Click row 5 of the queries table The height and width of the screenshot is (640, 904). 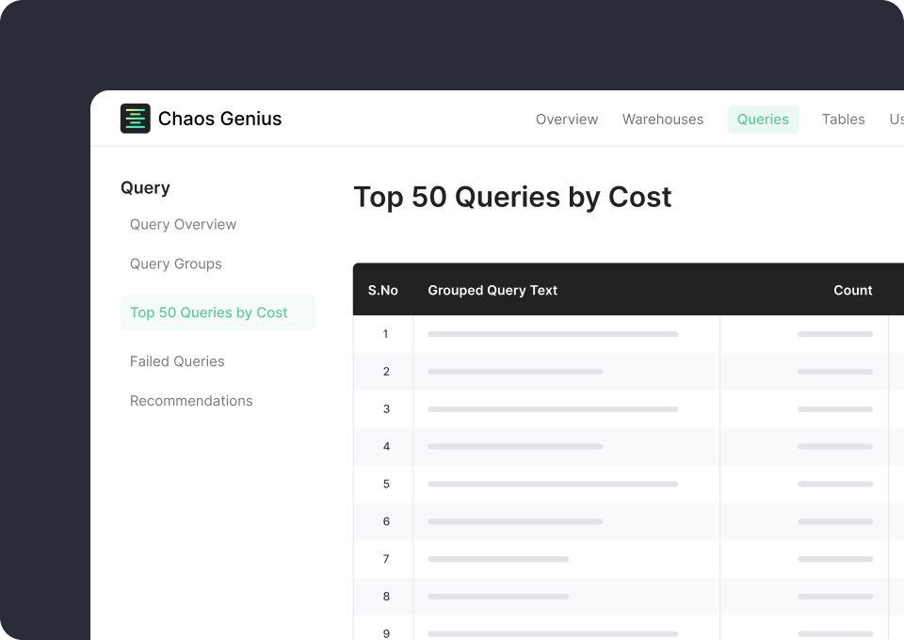tap(565, 484)
